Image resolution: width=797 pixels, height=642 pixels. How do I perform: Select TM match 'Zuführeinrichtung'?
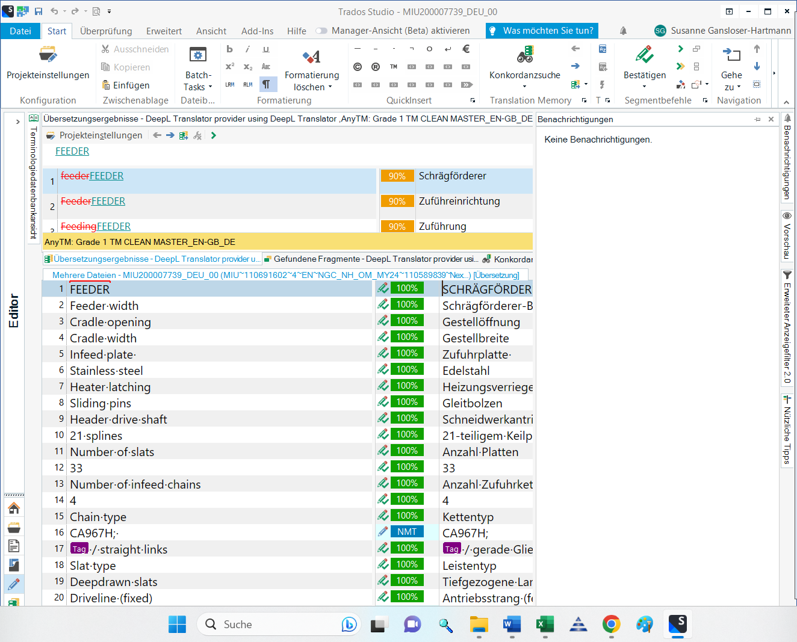coord(459,201)
